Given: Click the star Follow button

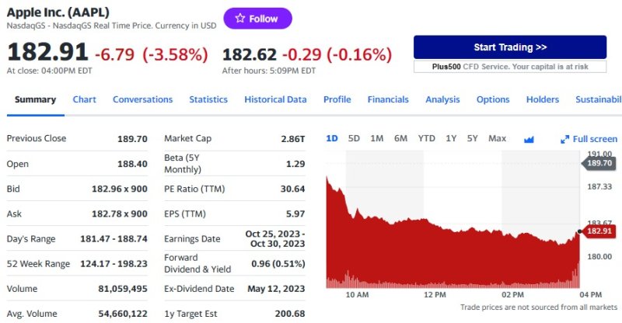Looking at the screenshot, I should pos(257,19).
